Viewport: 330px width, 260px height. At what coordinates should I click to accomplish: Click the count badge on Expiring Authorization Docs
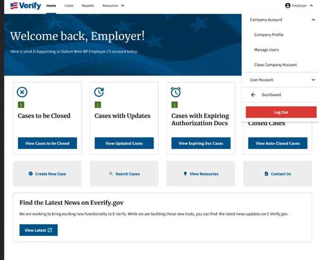(174, 105)
